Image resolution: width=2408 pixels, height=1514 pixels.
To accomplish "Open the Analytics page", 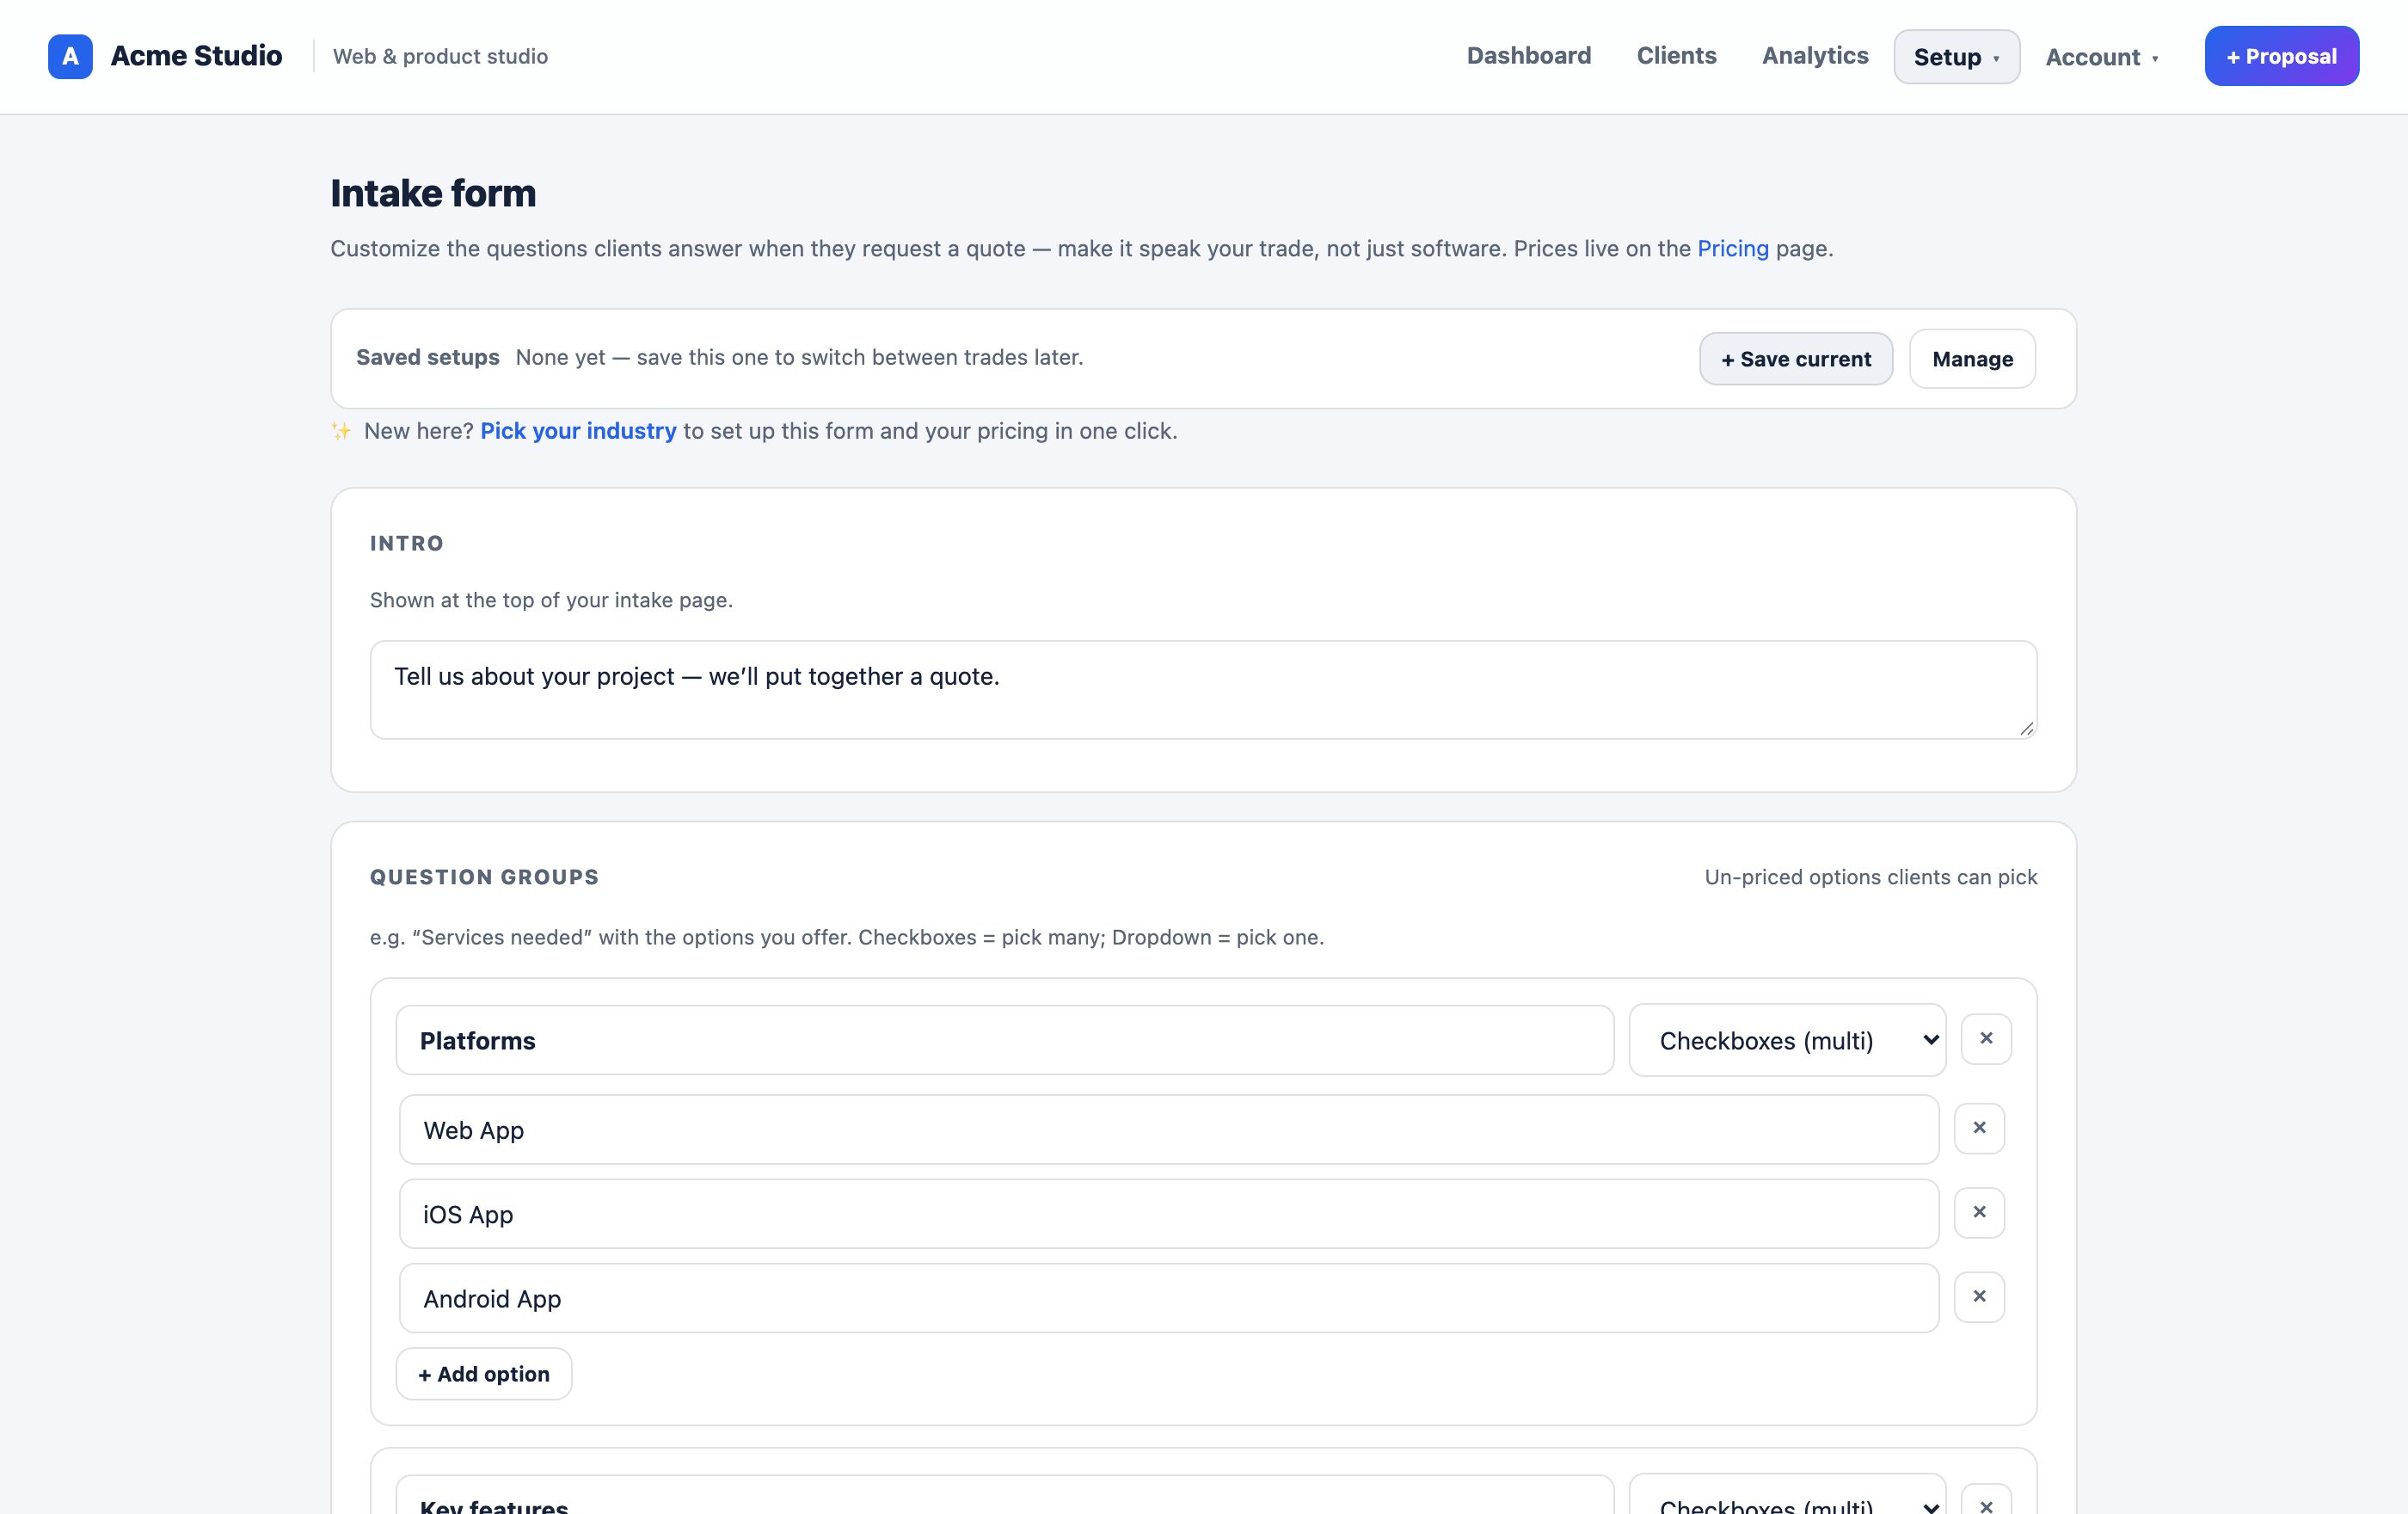I will pos(1814,56).
